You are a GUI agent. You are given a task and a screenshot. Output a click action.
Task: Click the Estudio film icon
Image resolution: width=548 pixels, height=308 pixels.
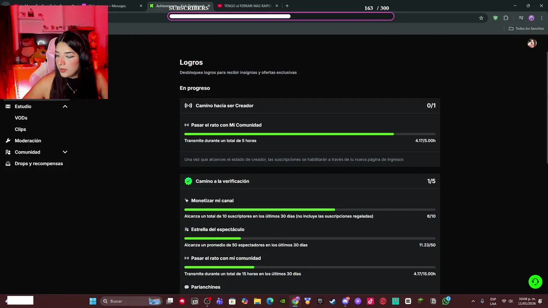(x=8, y=107)
